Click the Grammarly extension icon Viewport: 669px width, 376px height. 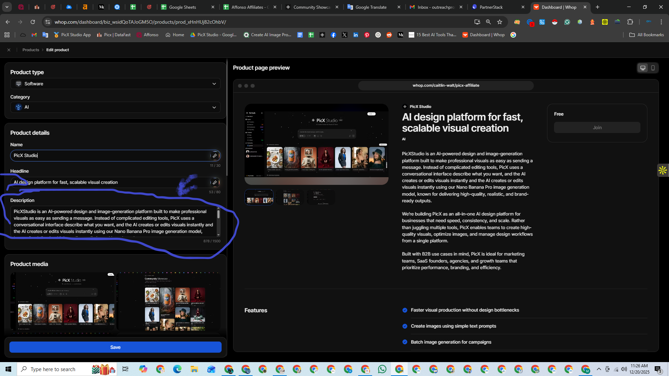coord(567,22)
